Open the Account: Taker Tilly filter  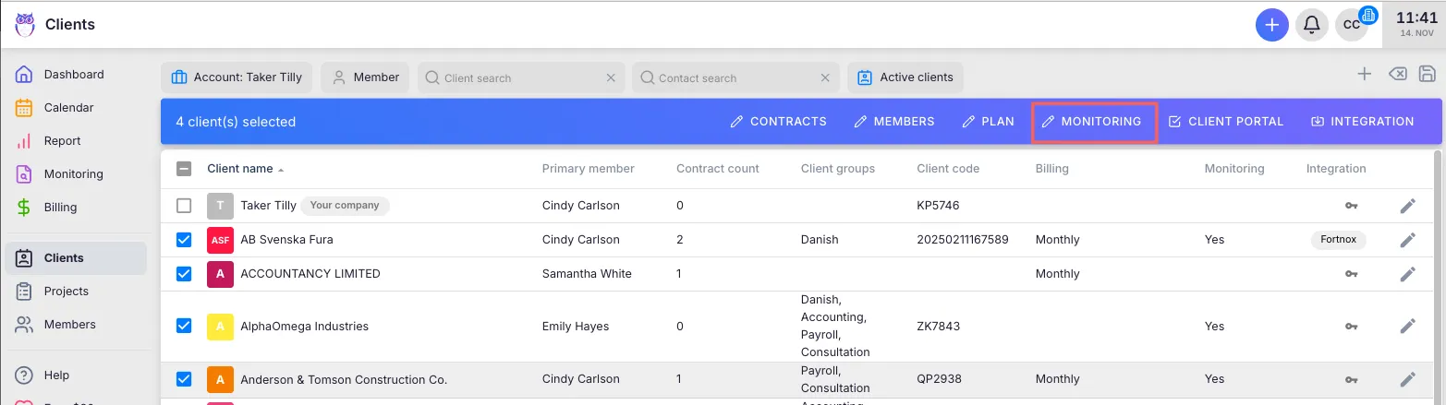point(237,77)
